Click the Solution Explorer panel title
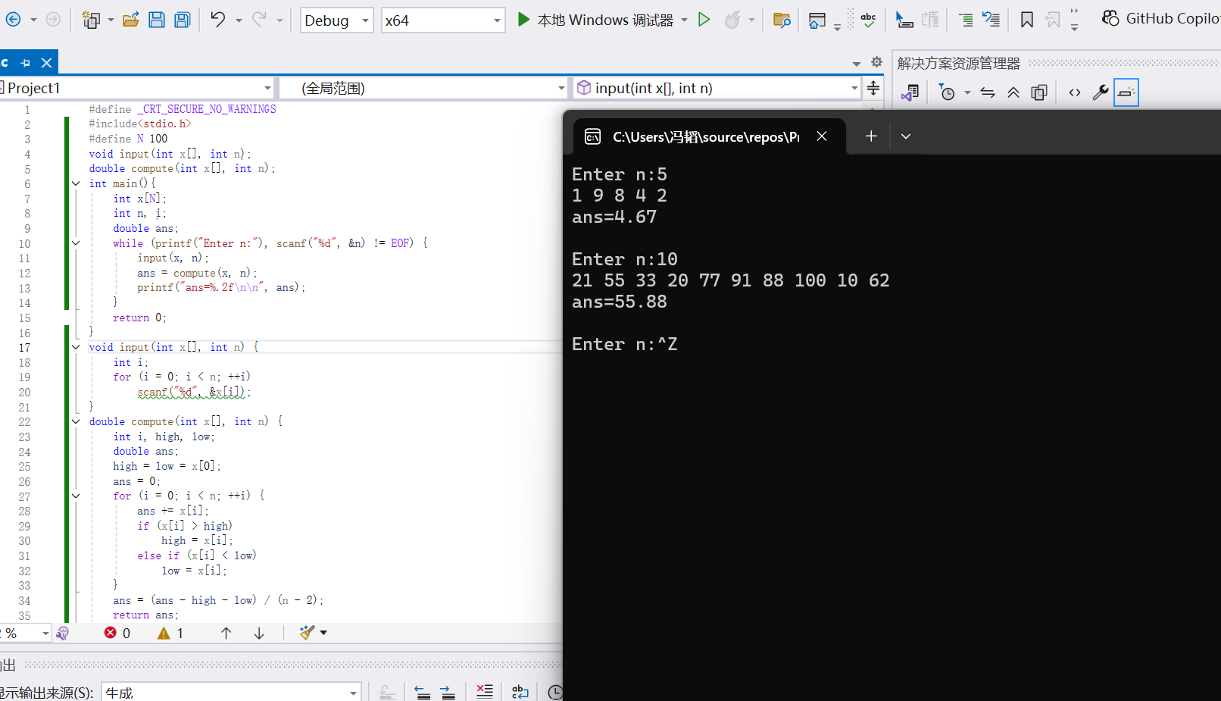 pos(959,64)
